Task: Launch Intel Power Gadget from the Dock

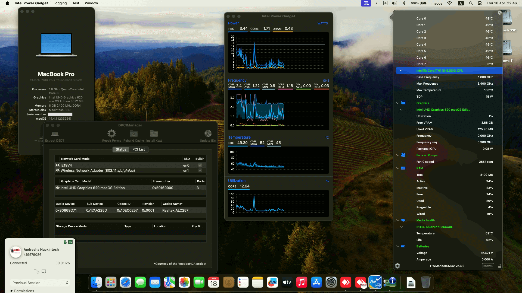Action: click(375, 282)
